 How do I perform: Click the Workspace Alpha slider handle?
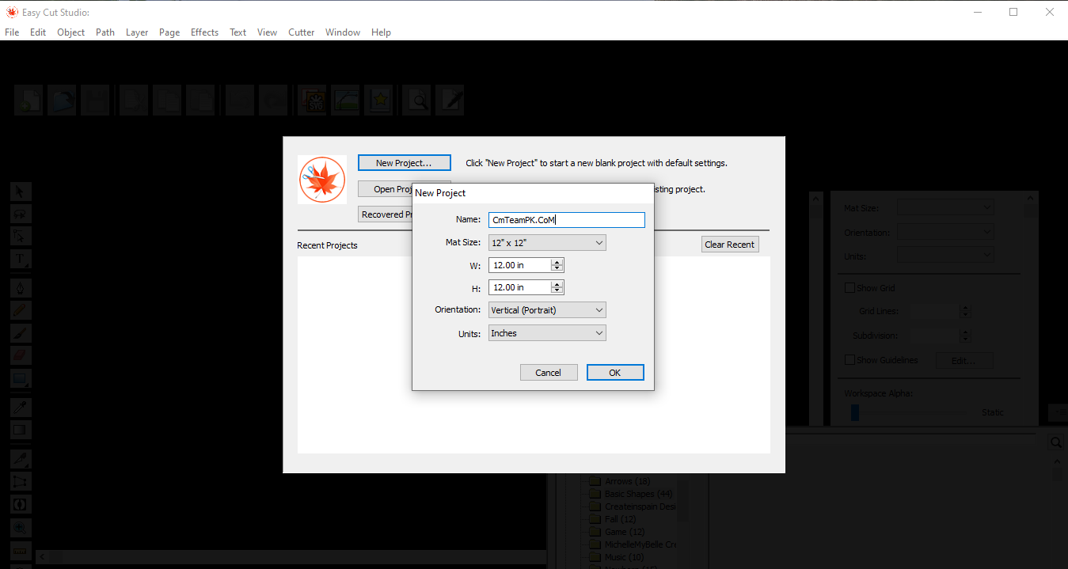[855, 412]
